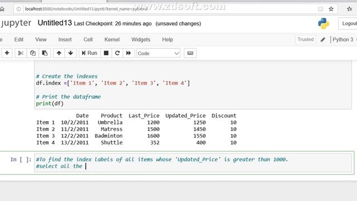The width and height of the screenshot is (357, 201).
Task: Open the Widgets menu
Action: point(141,40)
